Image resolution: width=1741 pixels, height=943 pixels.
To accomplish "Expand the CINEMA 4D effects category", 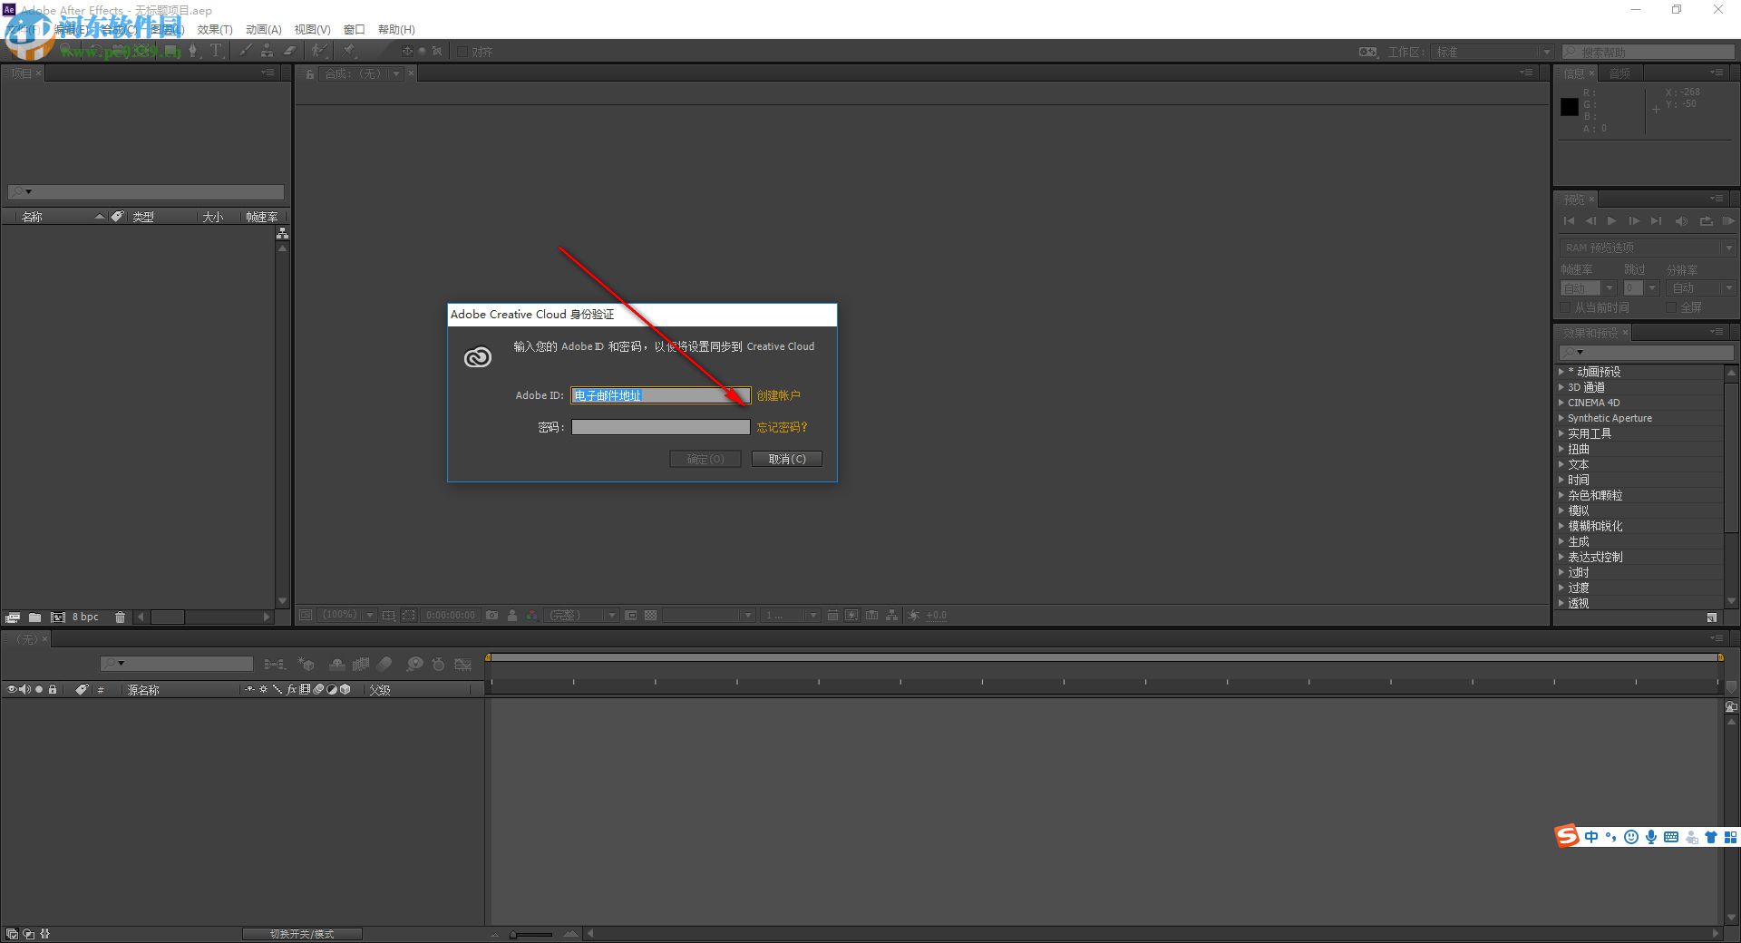I will coord(1561,403).
